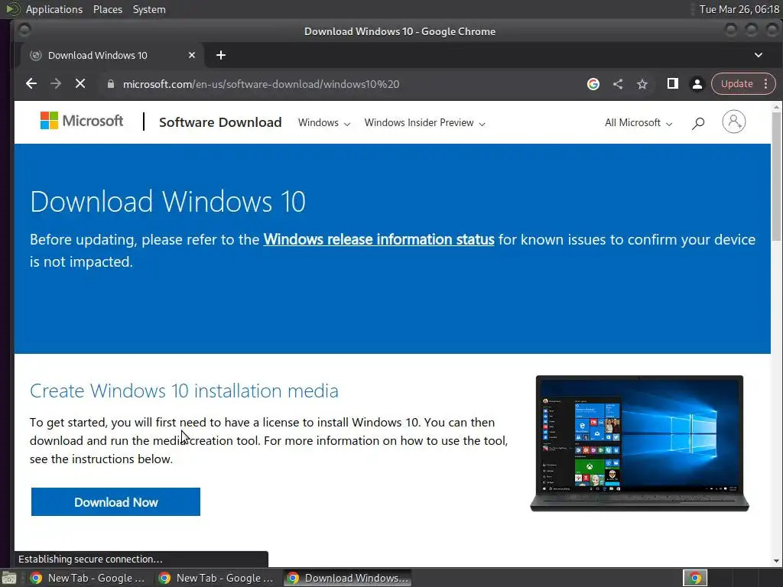This screenshot has width=783, height=587.
Task: Click the clock Tue Mar 26, 06:18
Action: 739,9
